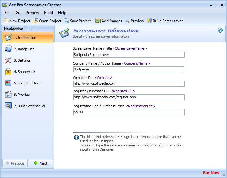Click the Information pencil icon in navigation
The width and height of the screenshot is (227, 178).
coord(8,37)
